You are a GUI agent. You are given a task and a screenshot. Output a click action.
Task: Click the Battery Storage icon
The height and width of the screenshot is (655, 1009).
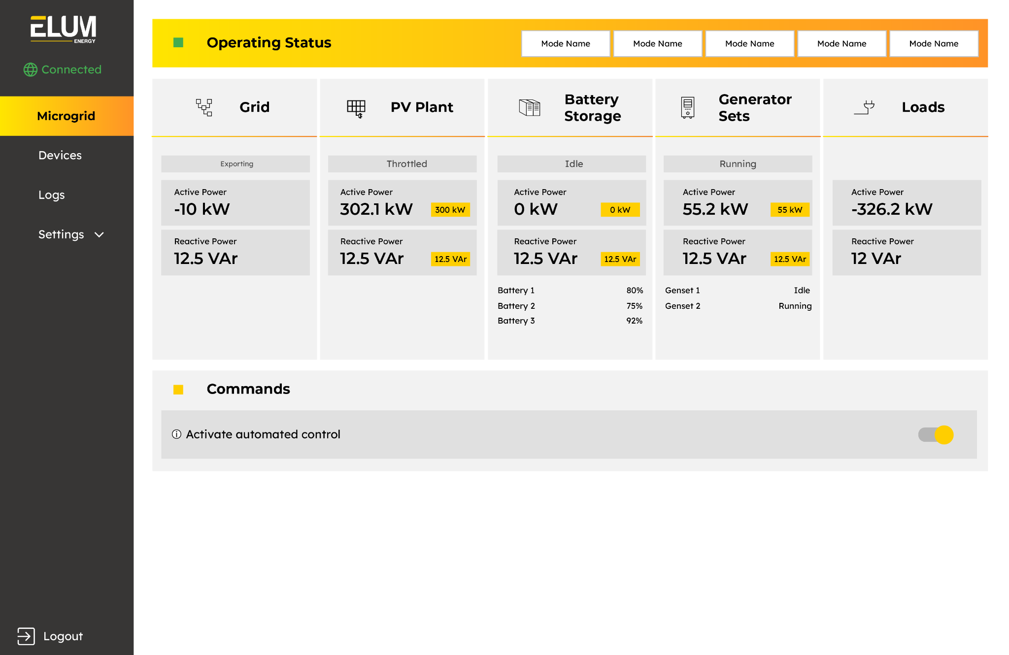530,107
